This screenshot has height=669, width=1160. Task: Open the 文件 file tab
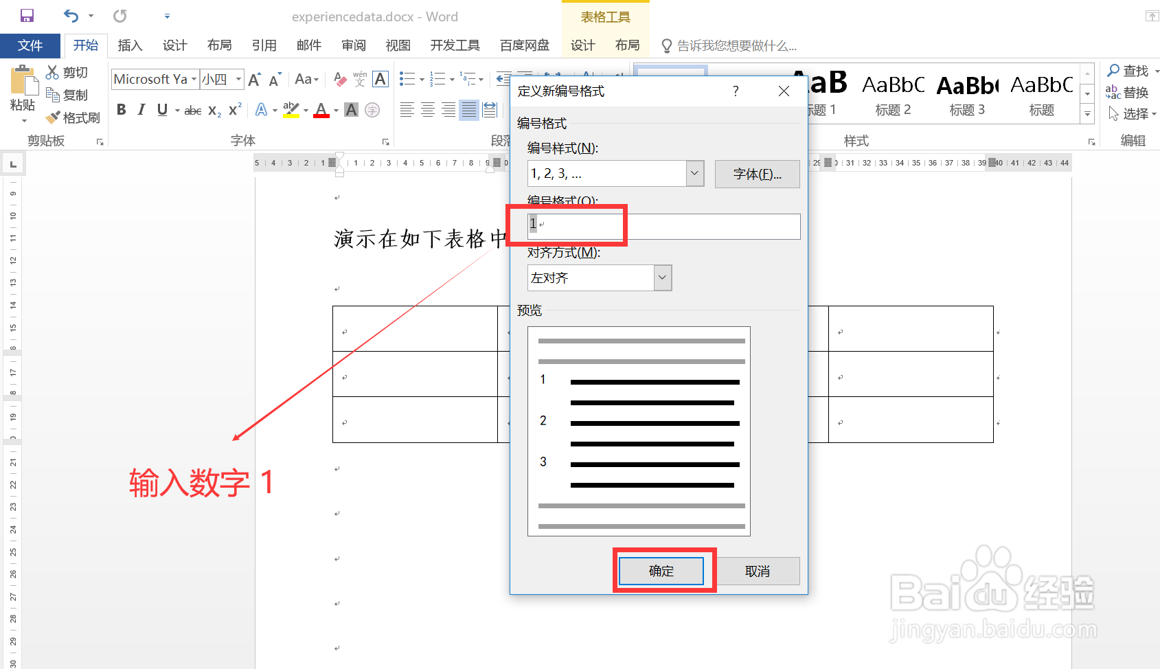(x=30, y=45)
